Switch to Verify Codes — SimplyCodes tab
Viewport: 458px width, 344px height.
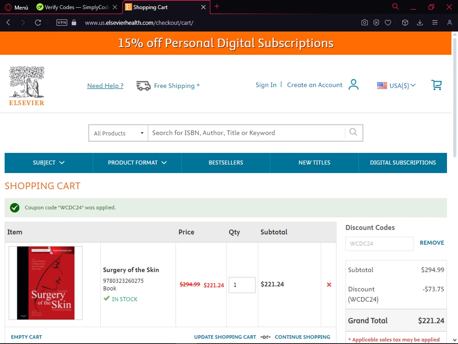[73, 7]
